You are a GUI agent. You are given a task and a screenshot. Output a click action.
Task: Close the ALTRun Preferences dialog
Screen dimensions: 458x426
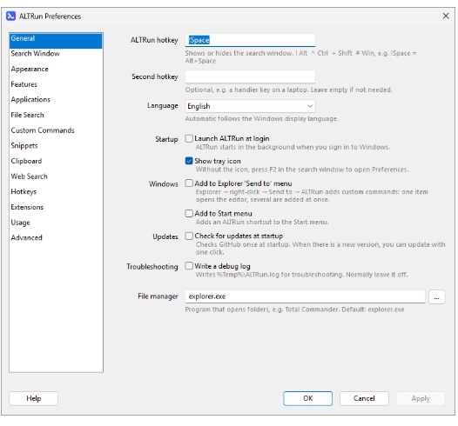pyautogui.click(x=446, y=16)
